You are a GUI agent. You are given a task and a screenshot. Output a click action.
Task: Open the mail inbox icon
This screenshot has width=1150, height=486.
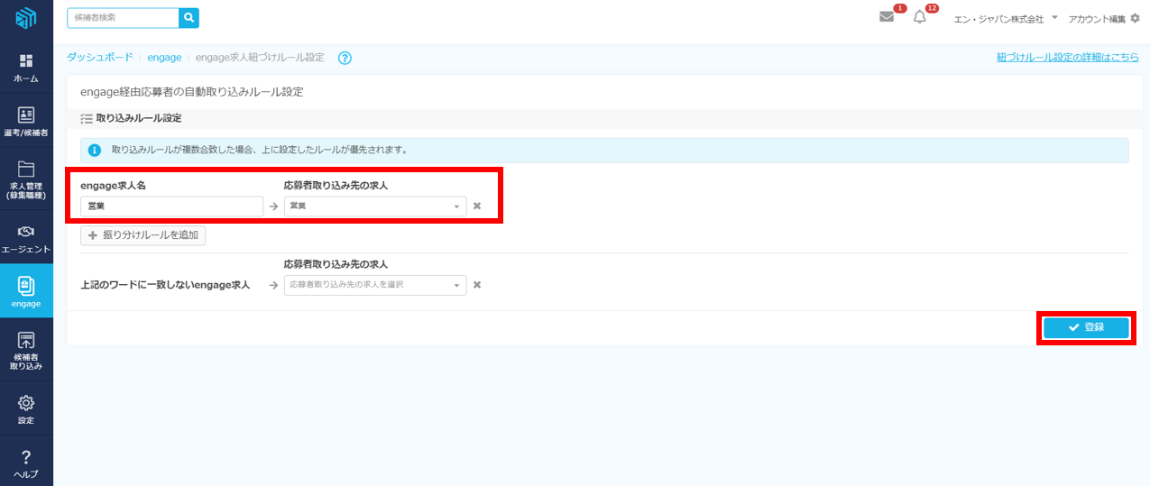[887, 17]
